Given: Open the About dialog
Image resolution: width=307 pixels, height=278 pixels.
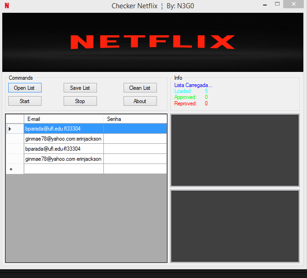Looking at the screenshot, I should point(140,101).
